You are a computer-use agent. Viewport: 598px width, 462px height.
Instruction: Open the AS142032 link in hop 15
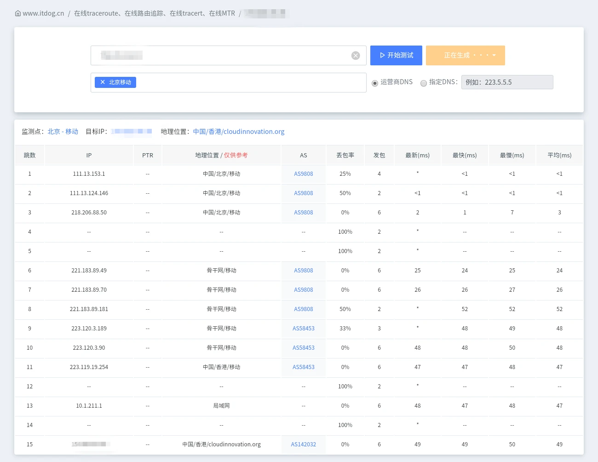pyautogui.click(x=303, y=445)
